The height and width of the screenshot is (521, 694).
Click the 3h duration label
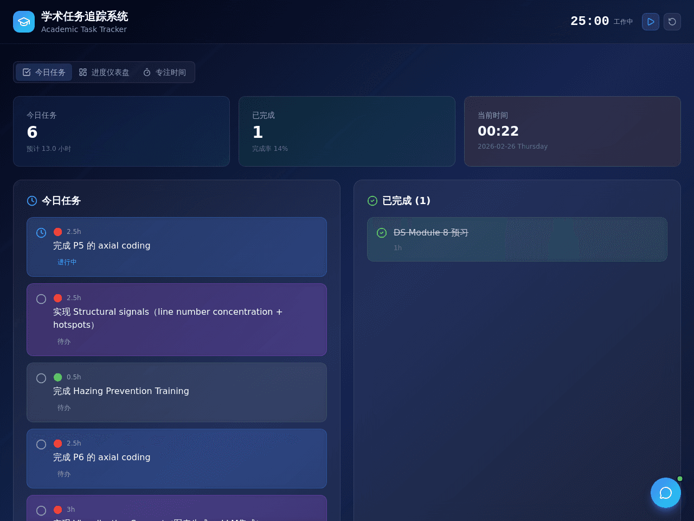point(71,510)
